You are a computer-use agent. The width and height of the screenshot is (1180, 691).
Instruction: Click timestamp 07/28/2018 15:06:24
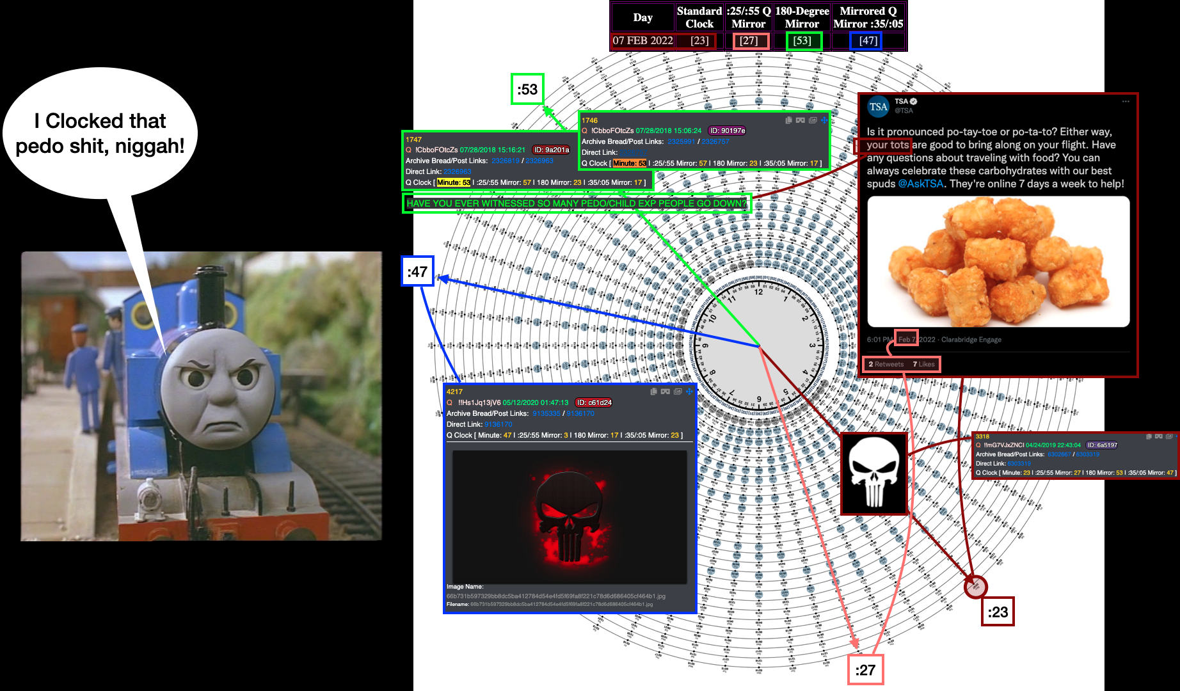[x=668, y=131]
